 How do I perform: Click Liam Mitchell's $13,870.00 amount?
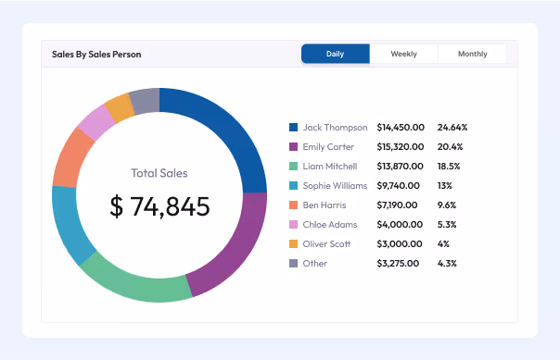click(x=400, y=166)
